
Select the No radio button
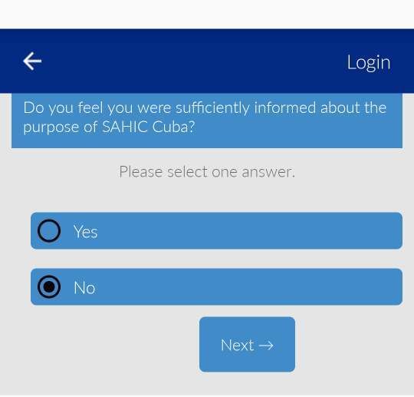(49, 286)
